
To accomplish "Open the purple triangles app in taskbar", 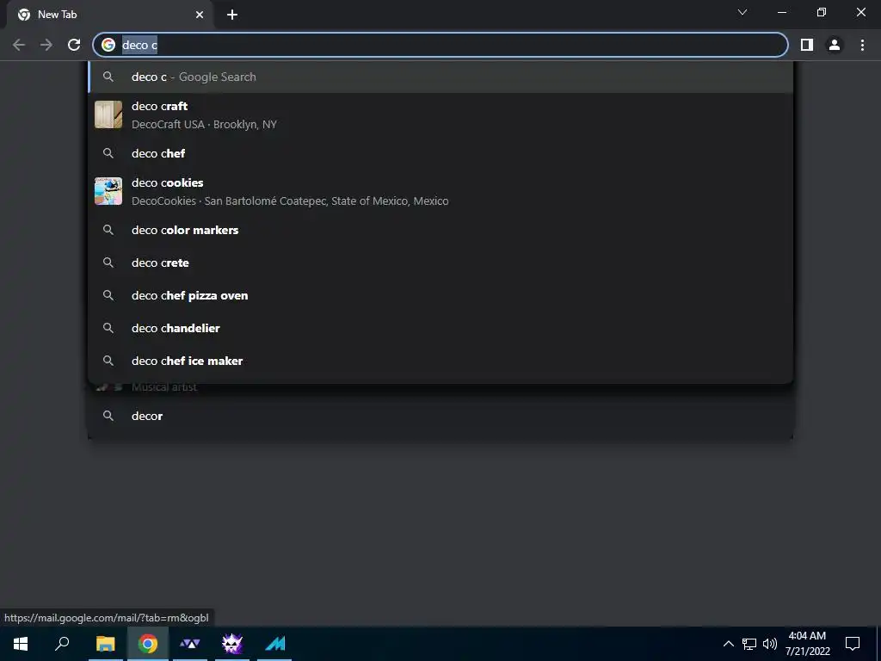I will coord(190,644).
